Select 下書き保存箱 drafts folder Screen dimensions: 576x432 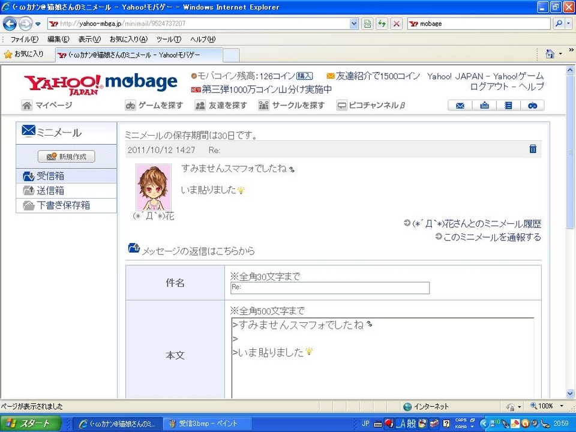point(67,205)
